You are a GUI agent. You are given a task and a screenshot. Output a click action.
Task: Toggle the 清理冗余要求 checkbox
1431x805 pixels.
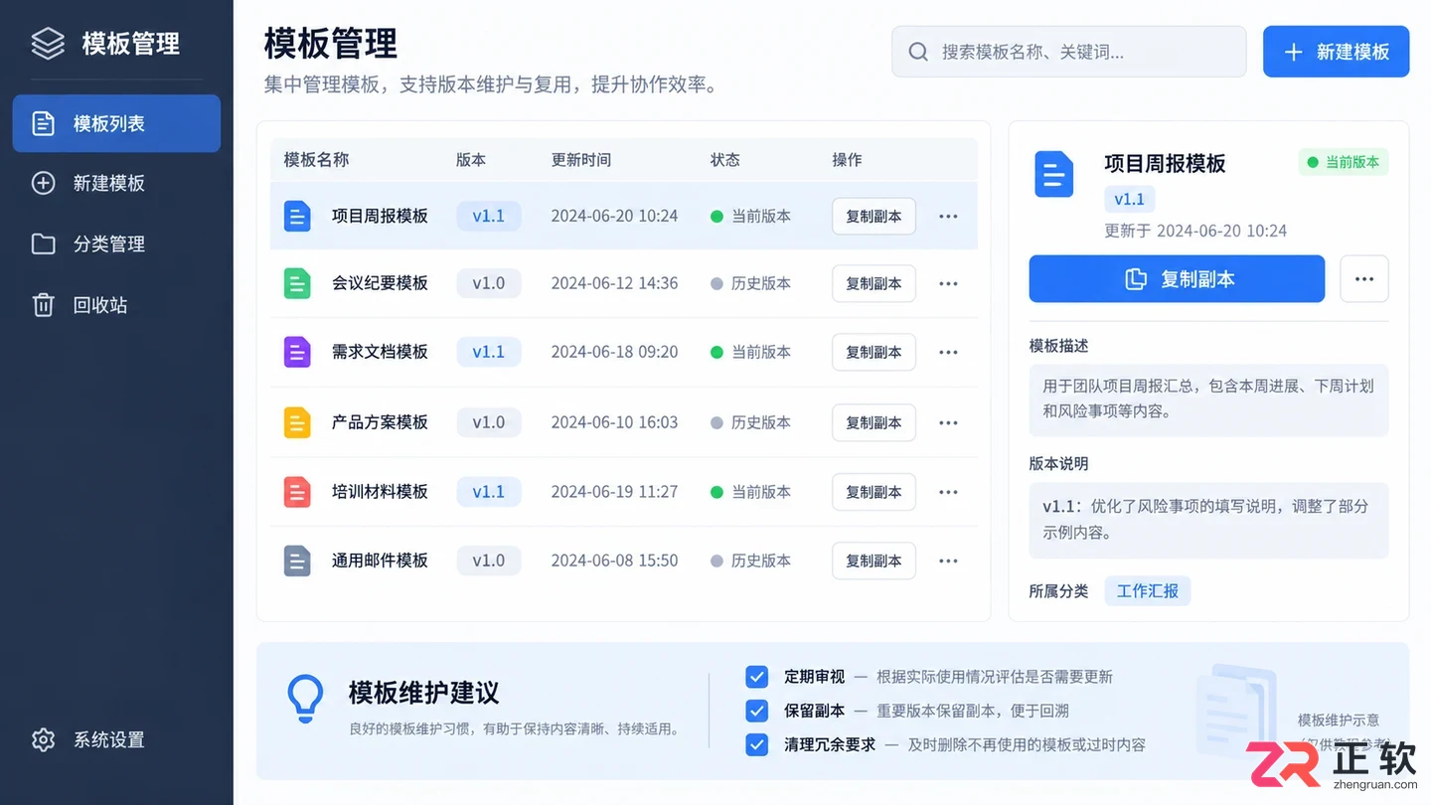(757, 744)
